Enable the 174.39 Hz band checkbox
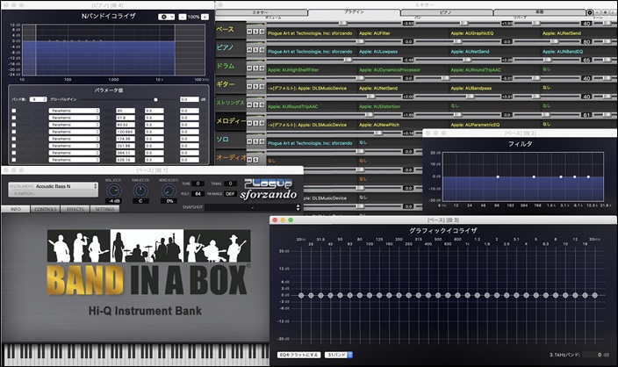618x367 pixels. point(14,139)
